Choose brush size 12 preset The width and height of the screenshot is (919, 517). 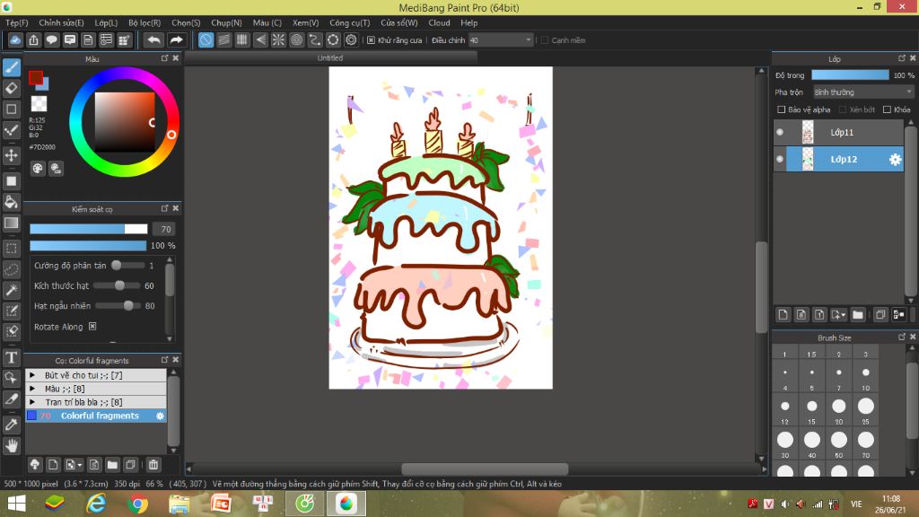click(784, 409)
